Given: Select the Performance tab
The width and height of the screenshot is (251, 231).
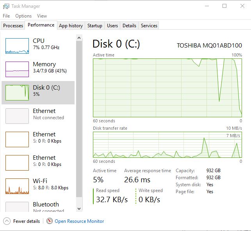Looking at the screenshot, I should [x=41, y=25].
